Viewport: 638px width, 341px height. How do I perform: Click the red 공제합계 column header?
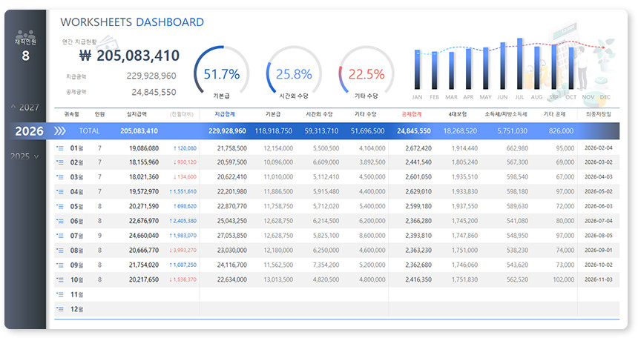point(411,114)
